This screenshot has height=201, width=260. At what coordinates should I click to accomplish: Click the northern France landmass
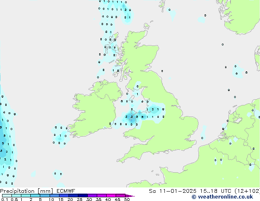205,172
